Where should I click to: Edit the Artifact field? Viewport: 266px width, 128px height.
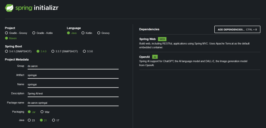(73, 75)
